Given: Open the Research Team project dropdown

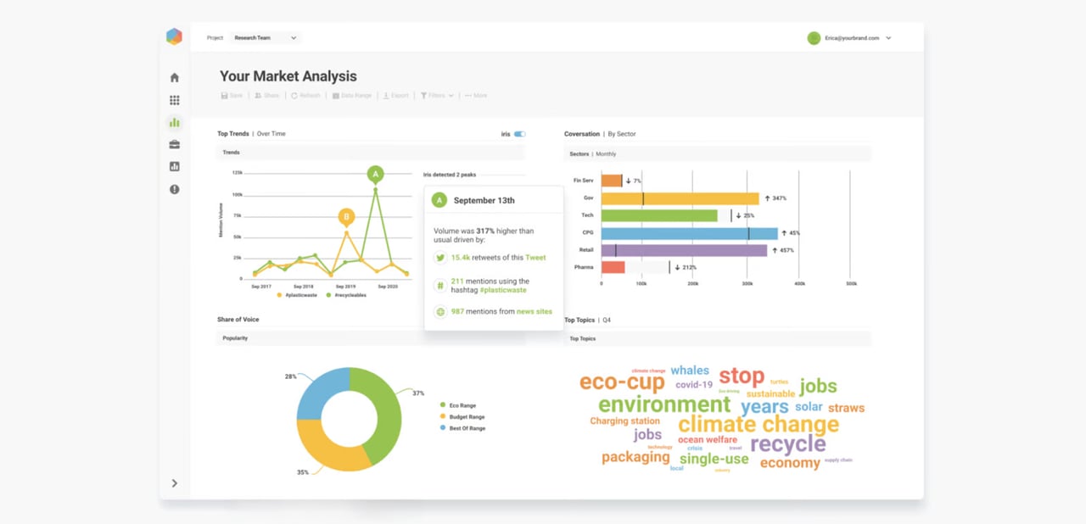Looking at the screenshot, I should pyautogui.click(x=264, y=37).
